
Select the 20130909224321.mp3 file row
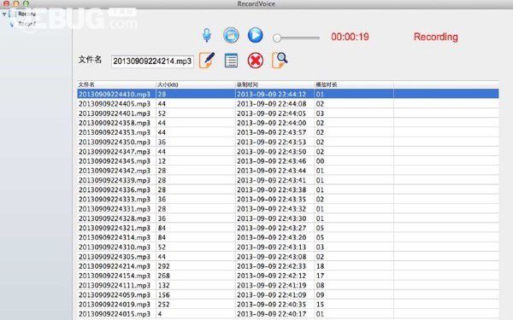pyautogui.click(x=288, y=228)
